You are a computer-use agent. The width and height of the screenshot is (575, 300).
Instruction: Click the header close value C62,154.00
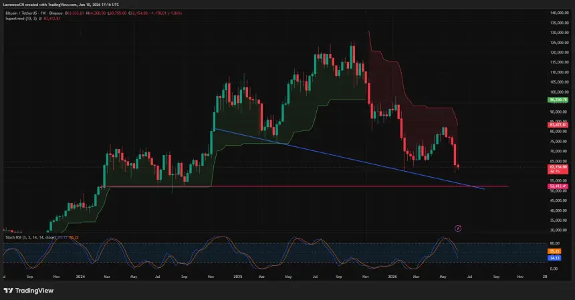point(138,13)
